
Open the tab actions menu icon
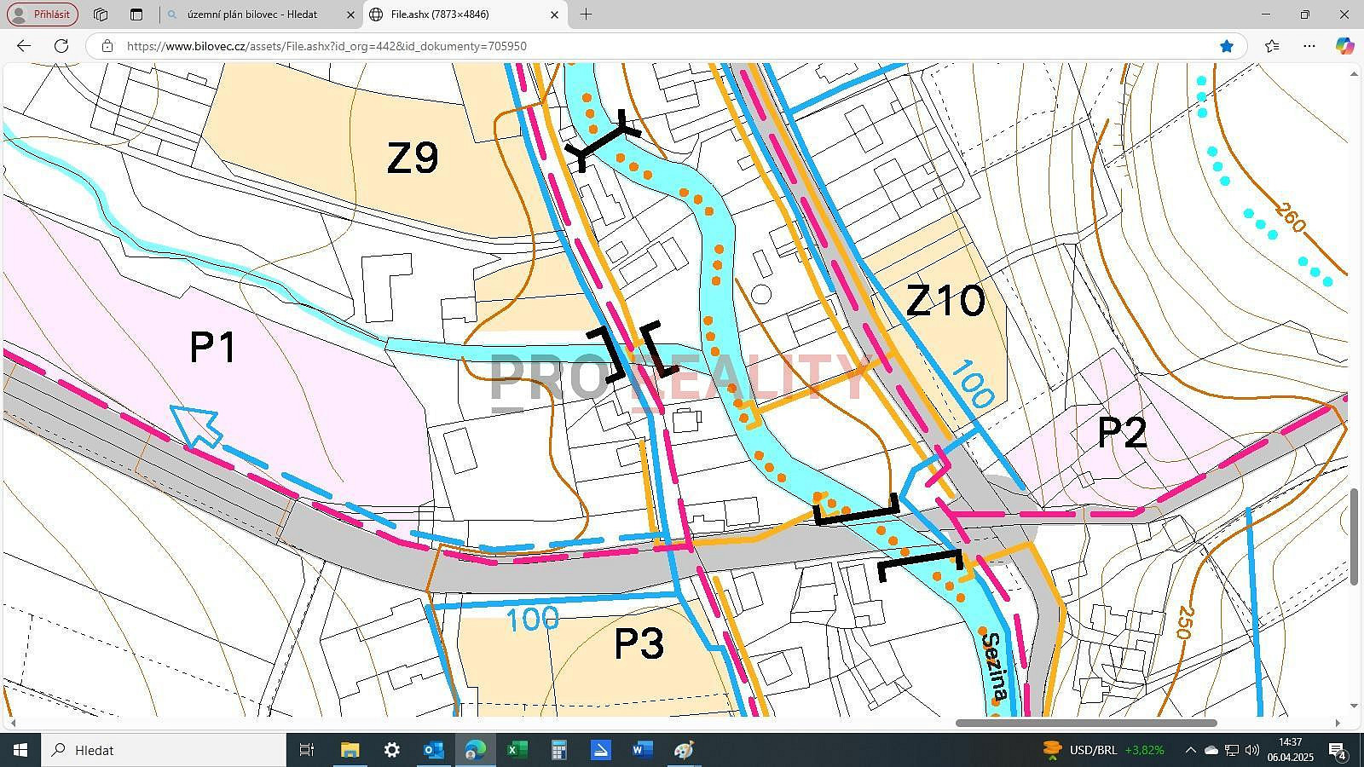coord(136,14)
